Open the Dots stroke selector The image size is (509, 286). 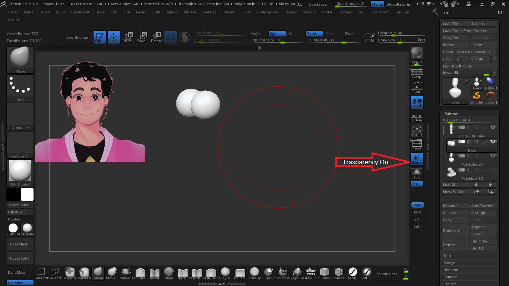[20, 88]
